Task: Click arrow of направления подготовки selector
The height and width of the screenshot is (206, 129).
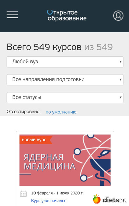Action: [120, 79]
